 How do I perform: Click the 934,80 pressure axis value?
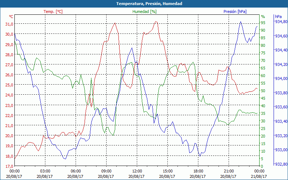[x=281, y=22]
